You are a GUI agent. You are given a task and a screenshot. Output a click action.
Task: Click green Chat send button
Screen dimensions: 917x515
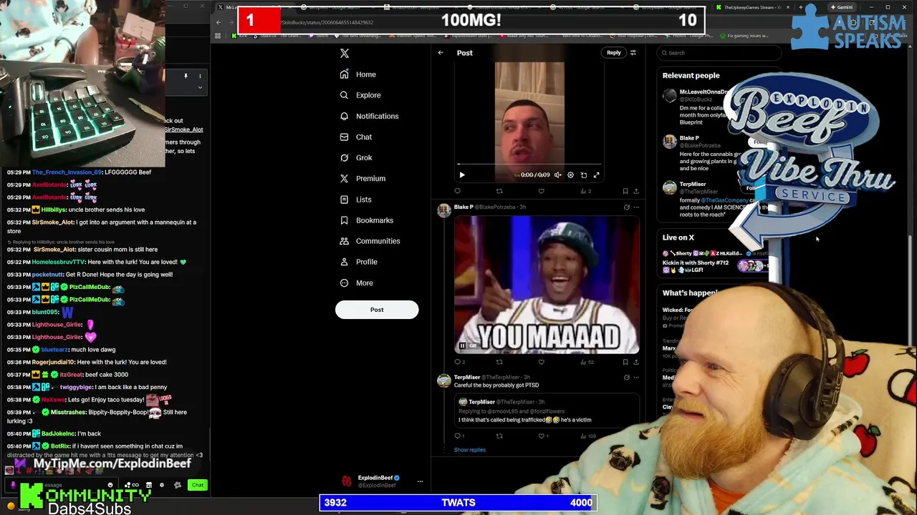pos(198,485)
